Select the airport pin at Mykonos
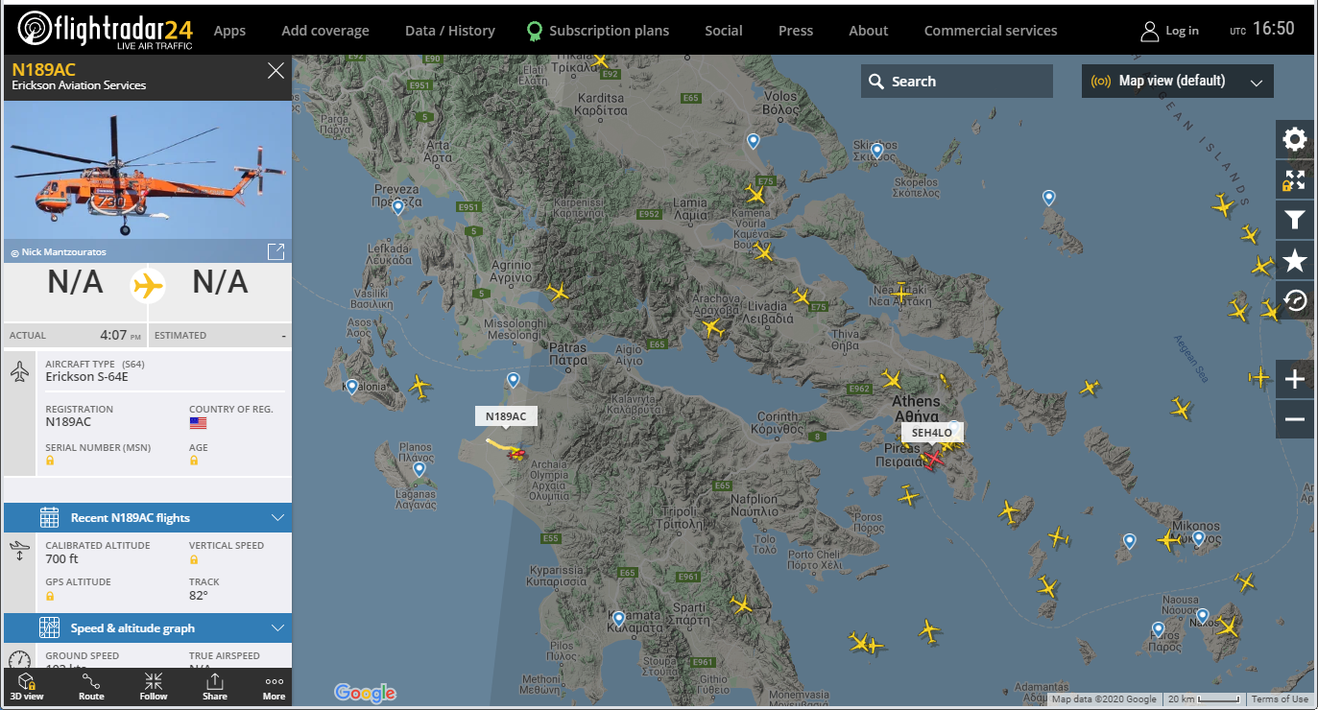 (x=1199, y=539)
